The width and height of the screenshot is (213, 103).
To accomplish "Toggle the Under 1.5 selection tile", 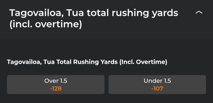I will [x=157, y=84].
